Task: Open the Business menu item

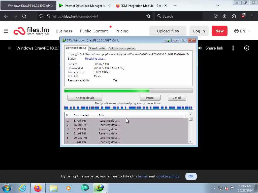Action: pos(64,31)
